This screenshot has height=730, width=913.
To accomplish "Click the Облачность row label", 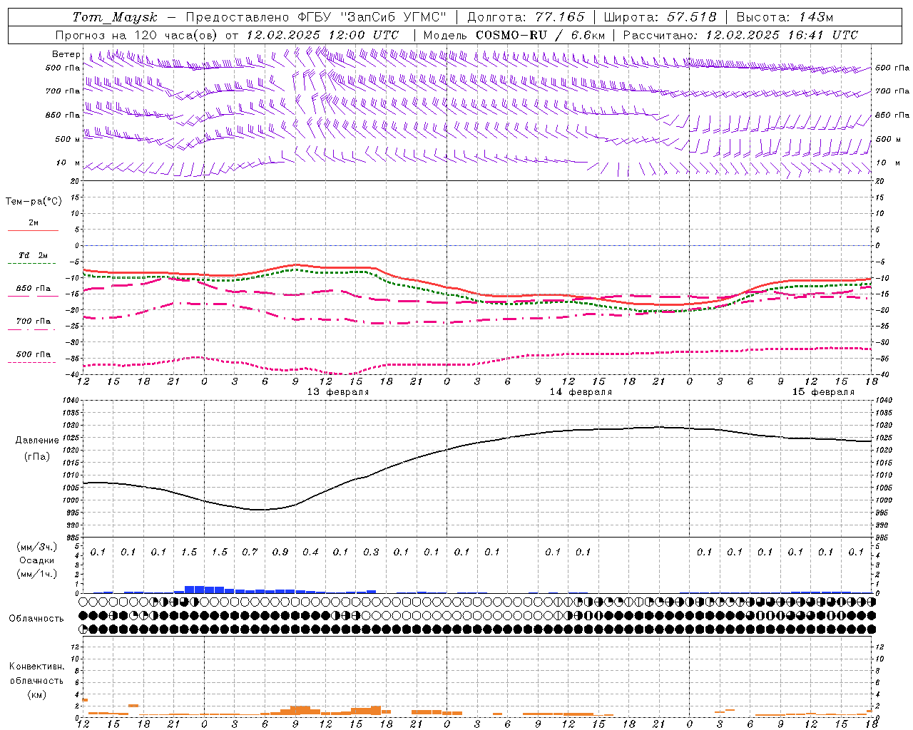I will 36,618.
